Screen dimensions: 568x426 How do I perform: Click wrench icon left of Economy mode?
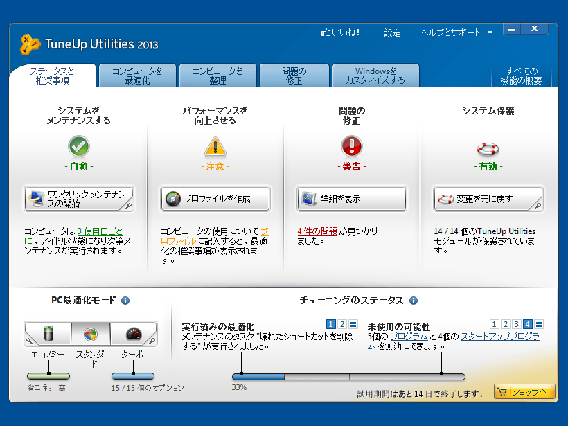coord(29,341)
